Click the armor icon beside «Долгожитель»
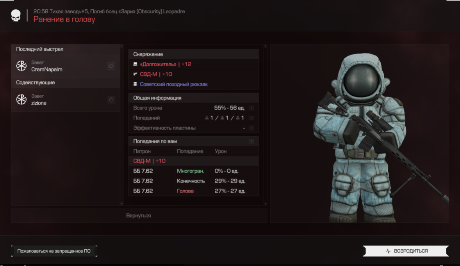This screenshot has height=266, width=460. point(135,64)
